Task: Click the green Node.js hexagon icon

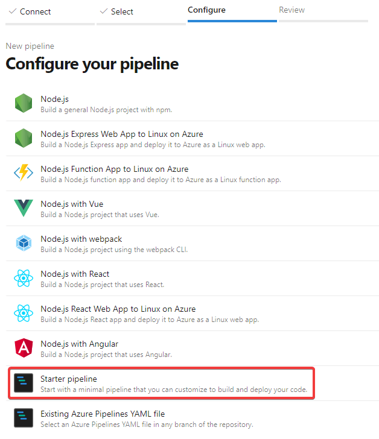Action: pyautogui.click(x=24, y=104)
